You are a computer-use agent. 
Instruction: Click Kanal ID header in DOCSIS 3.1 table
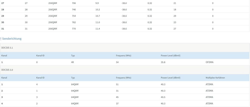click(x=40, y=55)
